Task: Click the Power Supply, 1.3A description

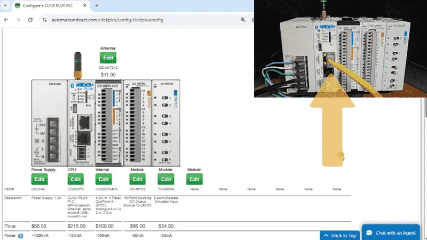Action: 46,198
